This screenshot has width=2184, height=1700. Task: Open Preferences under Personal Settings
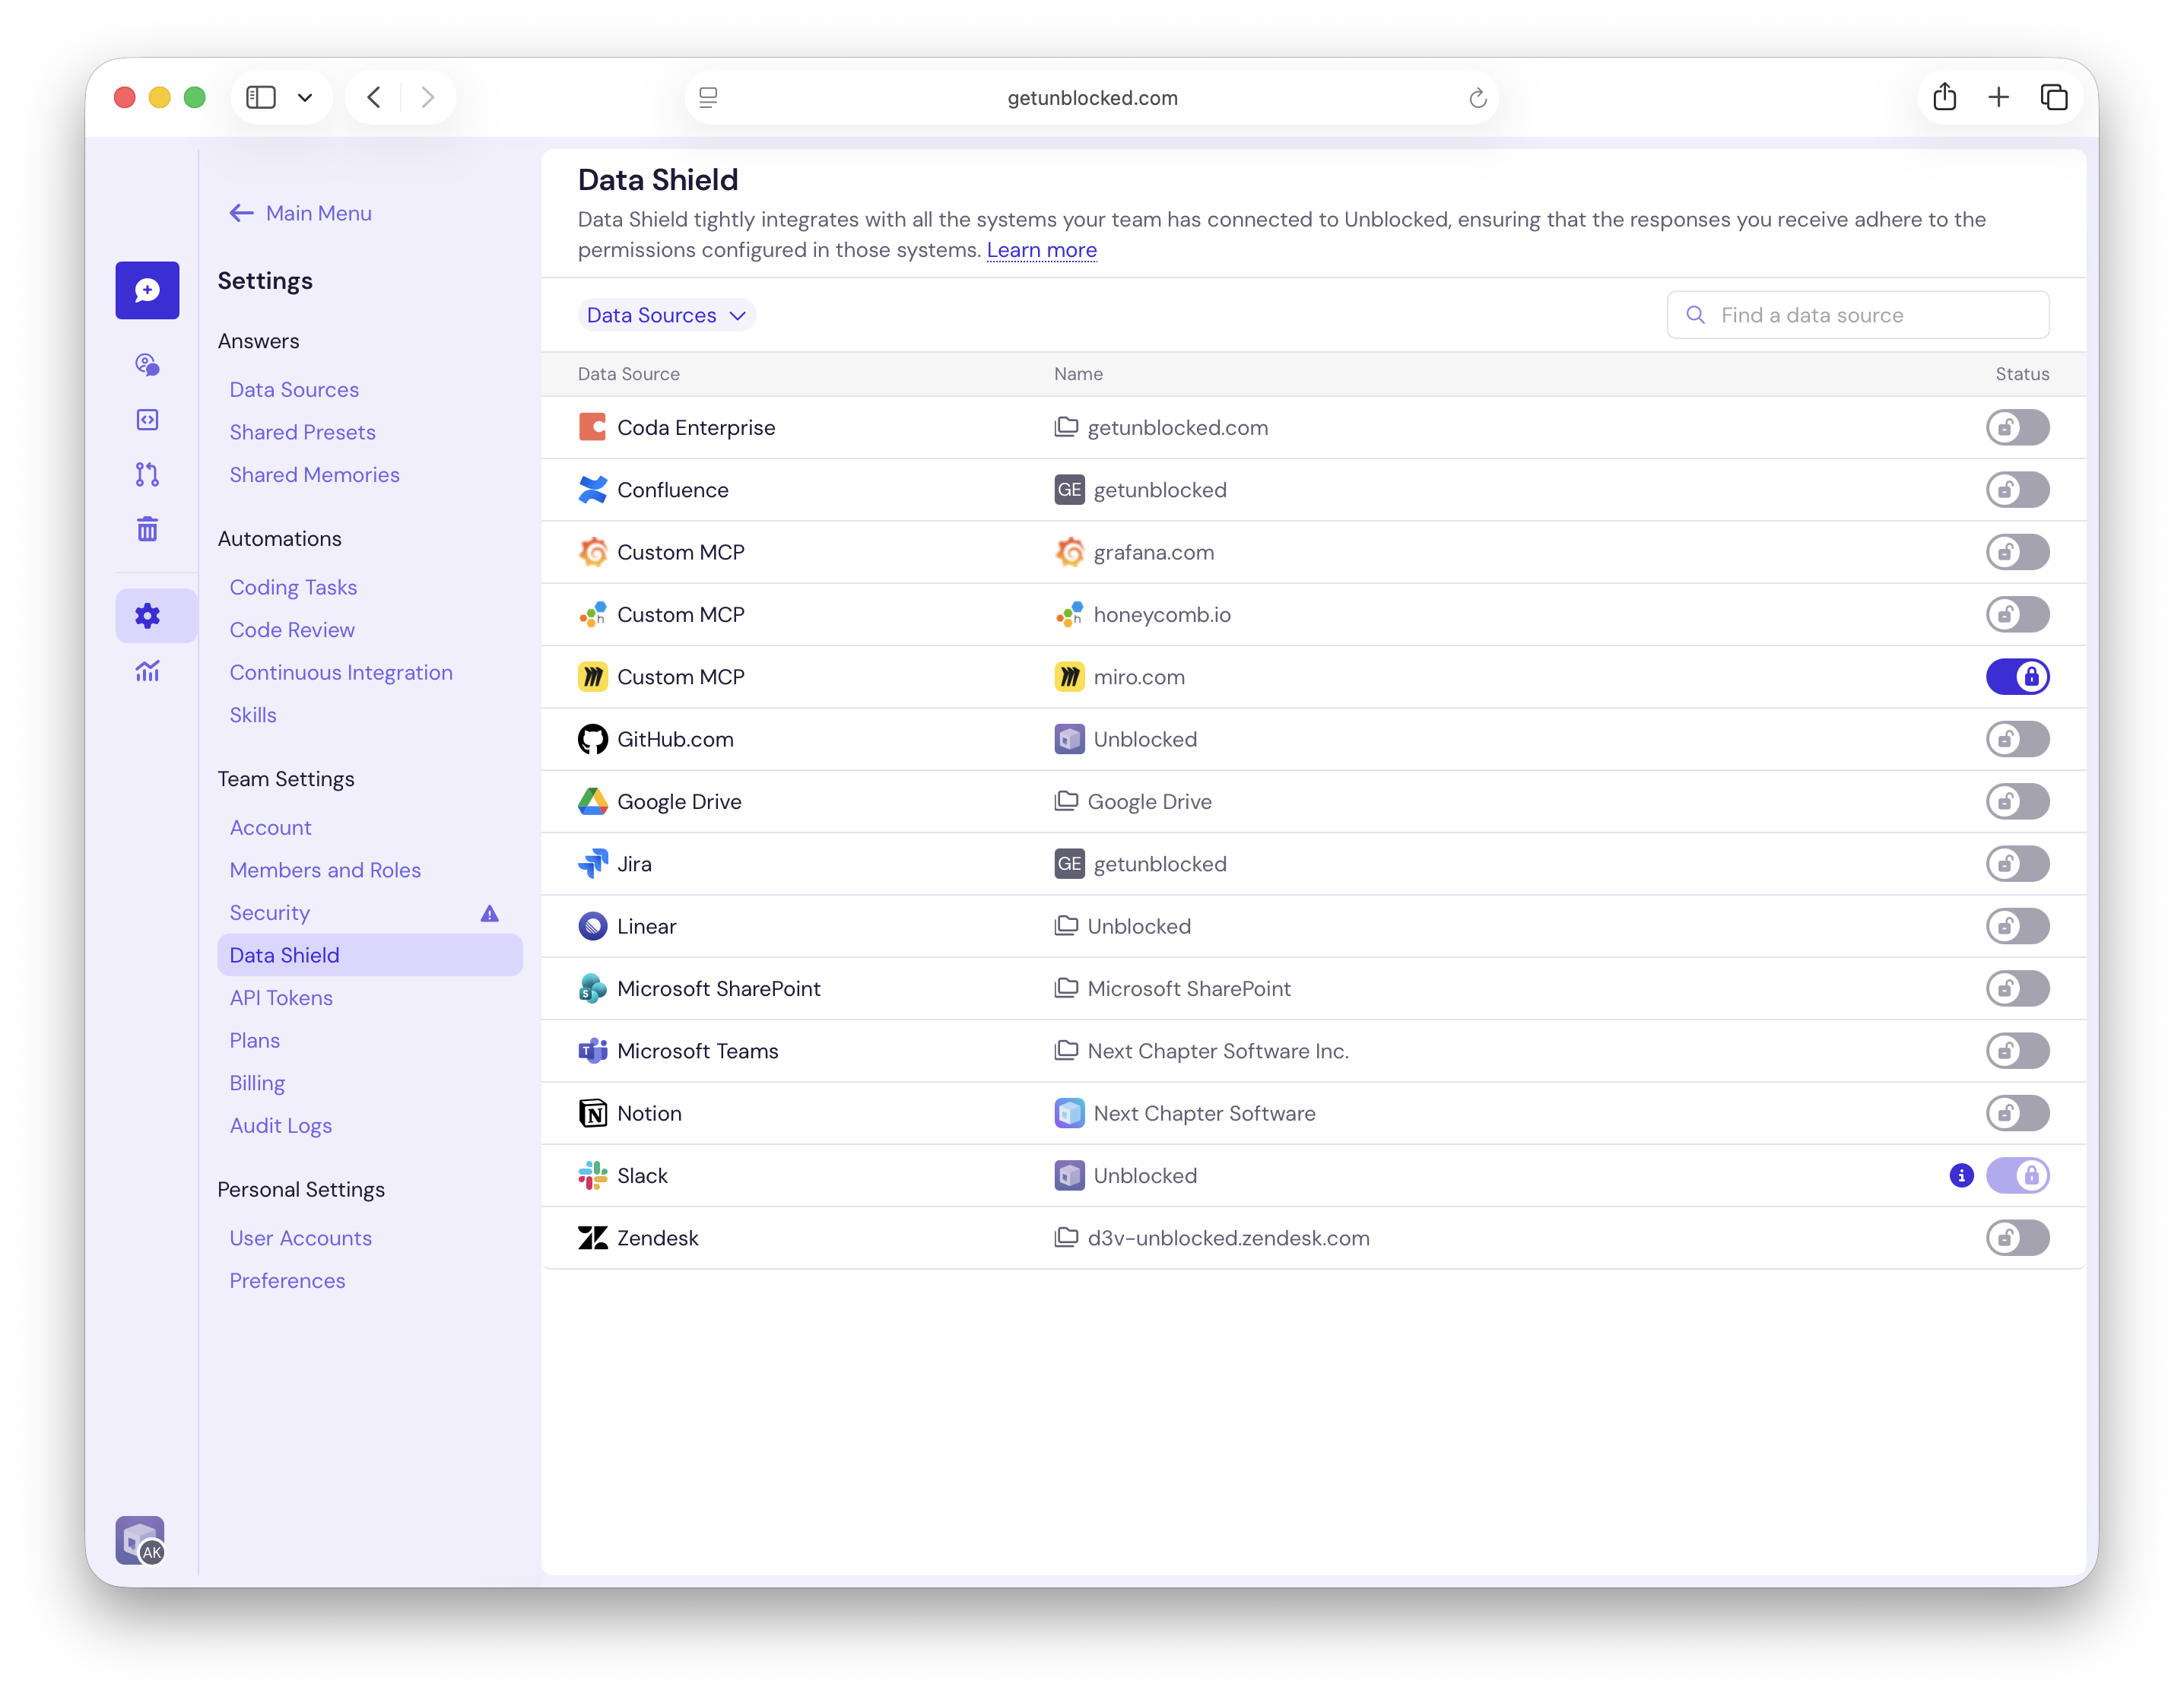[287, 1281]
